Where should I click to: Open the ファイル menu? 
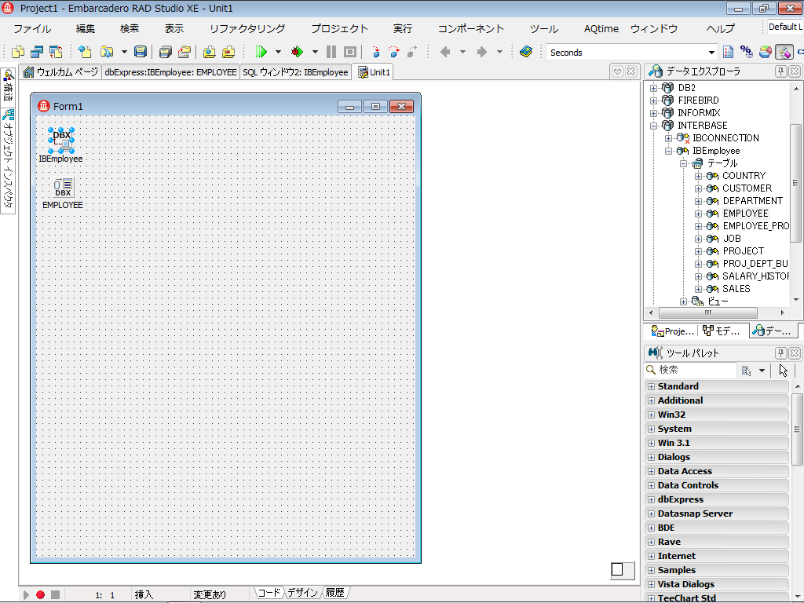(x=32, y=29)
